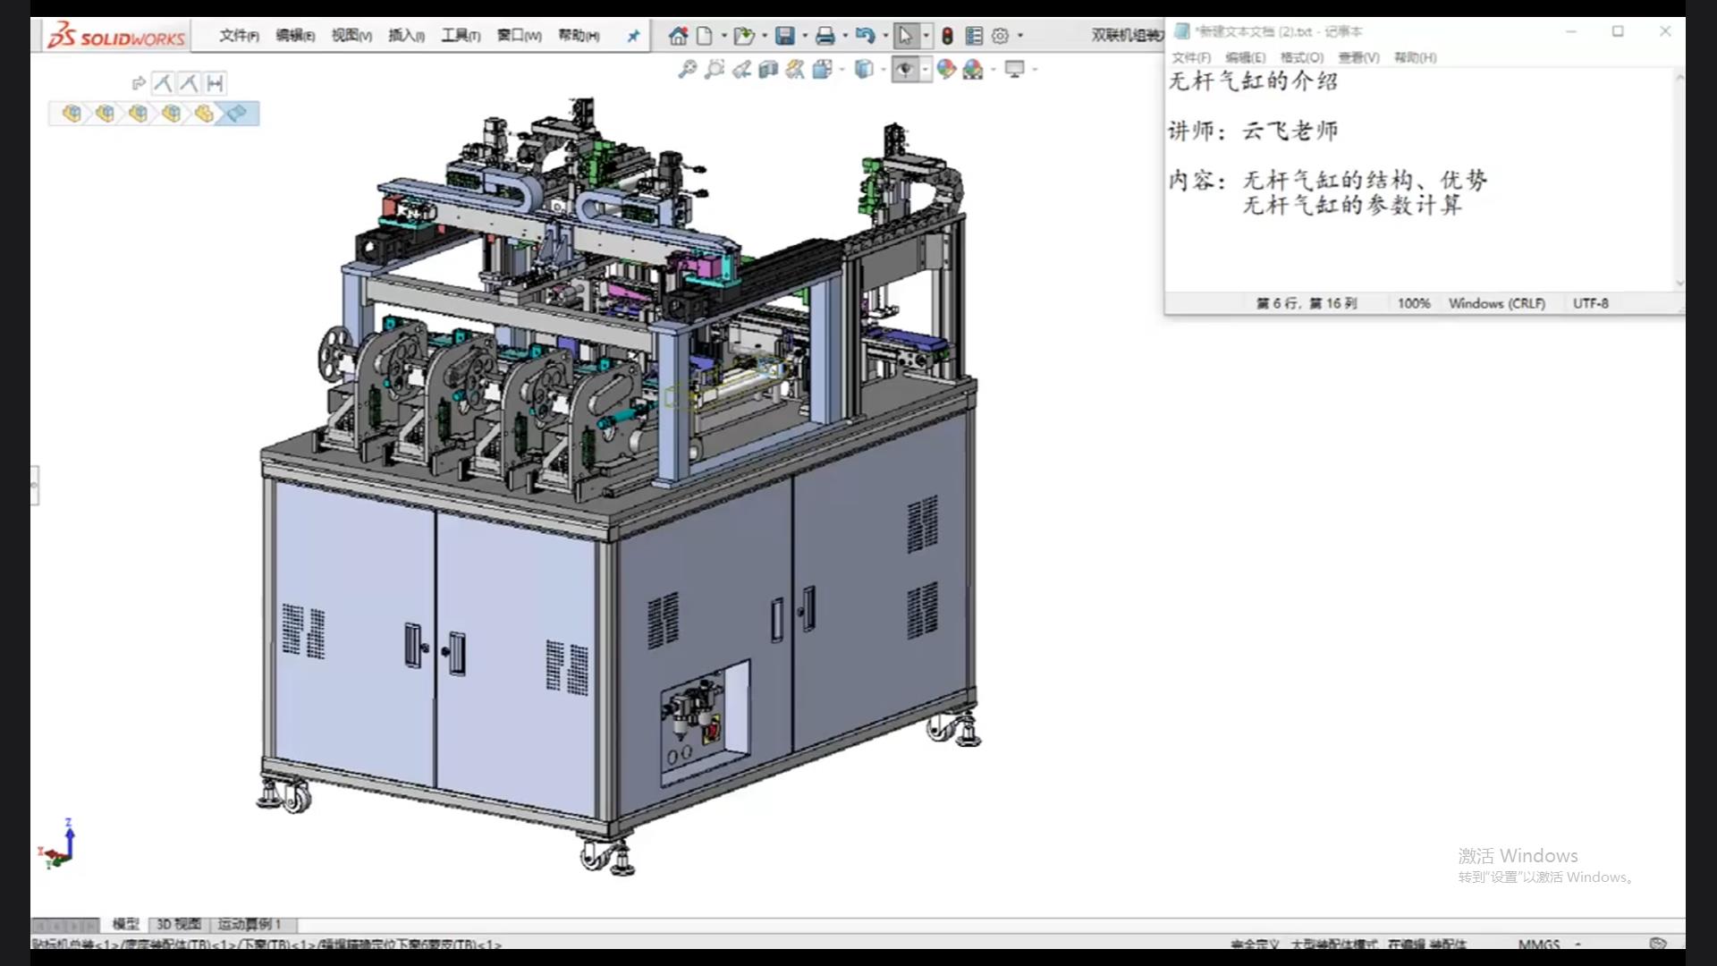Activate the Section View icon

tap(768, 69)
